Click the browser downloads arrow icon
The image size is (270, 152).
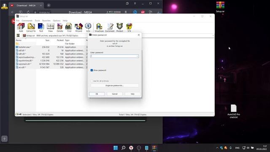point(158,12)
